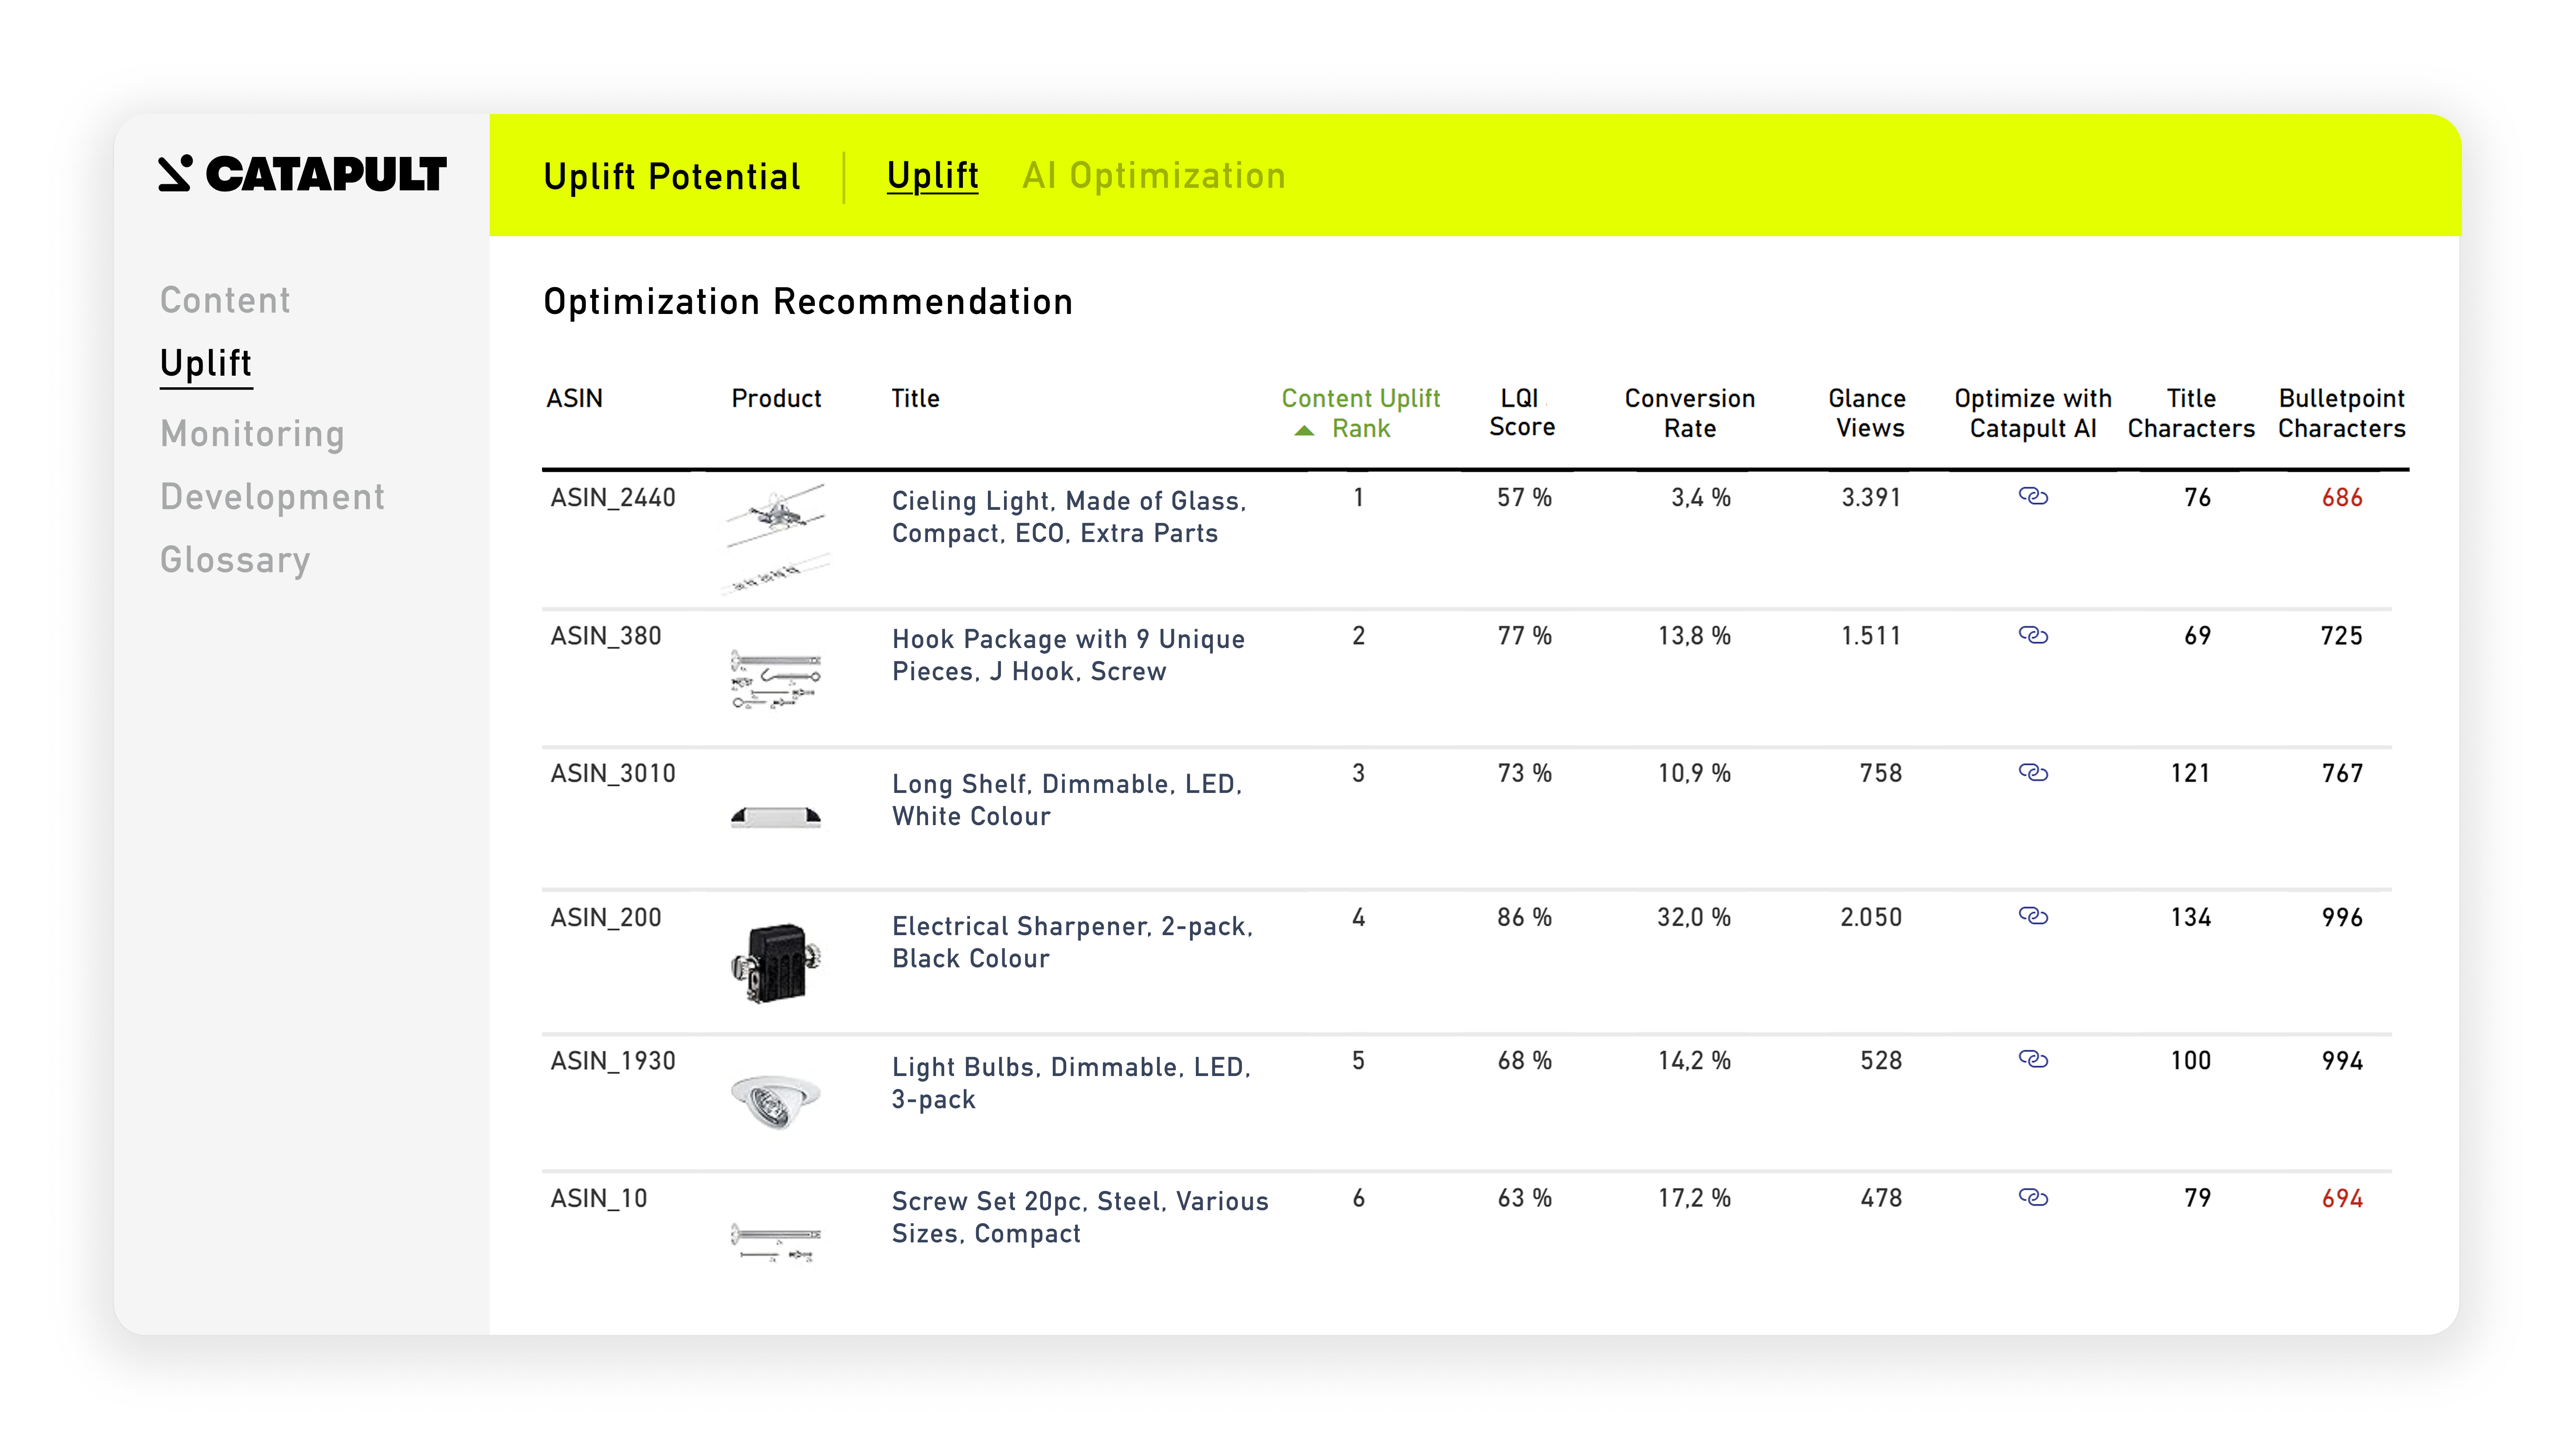Screen dimensions: 2576x1449
Task: Click optimize link icon for Electrical Sharpener row
Action: (2032, 916)
